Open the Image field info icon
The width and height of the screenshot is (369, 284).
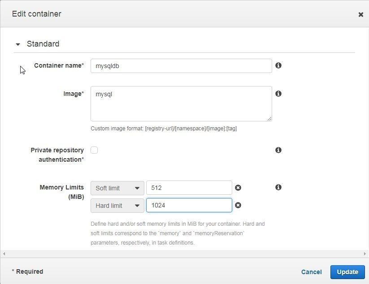278,94
